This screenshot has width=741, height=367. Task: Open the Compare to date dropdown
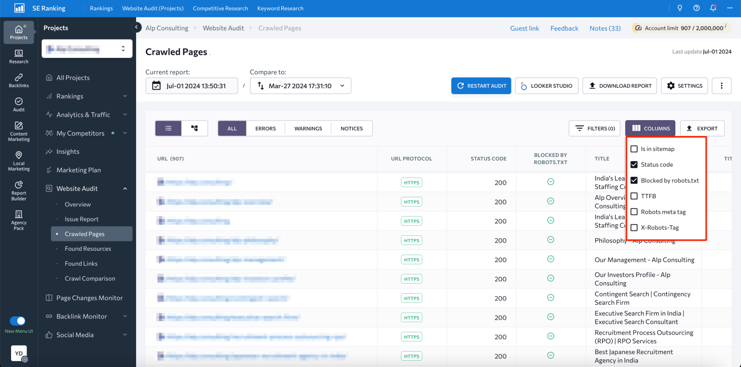click(341, 85)
